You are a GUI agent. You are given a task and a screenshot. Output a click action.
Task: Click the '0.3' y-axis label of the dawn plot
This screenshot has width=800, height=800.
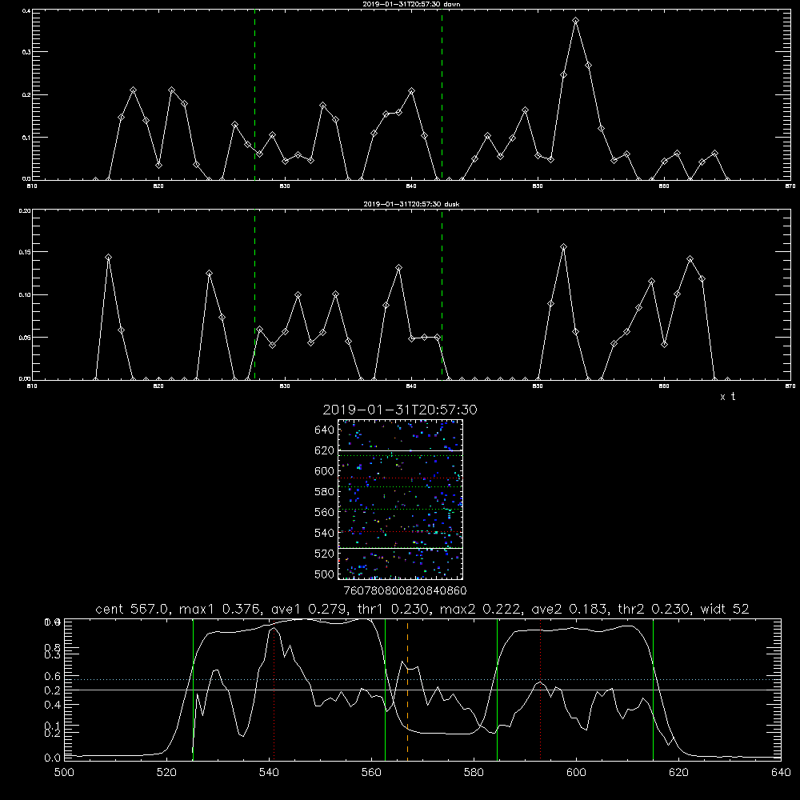point(26,52)
